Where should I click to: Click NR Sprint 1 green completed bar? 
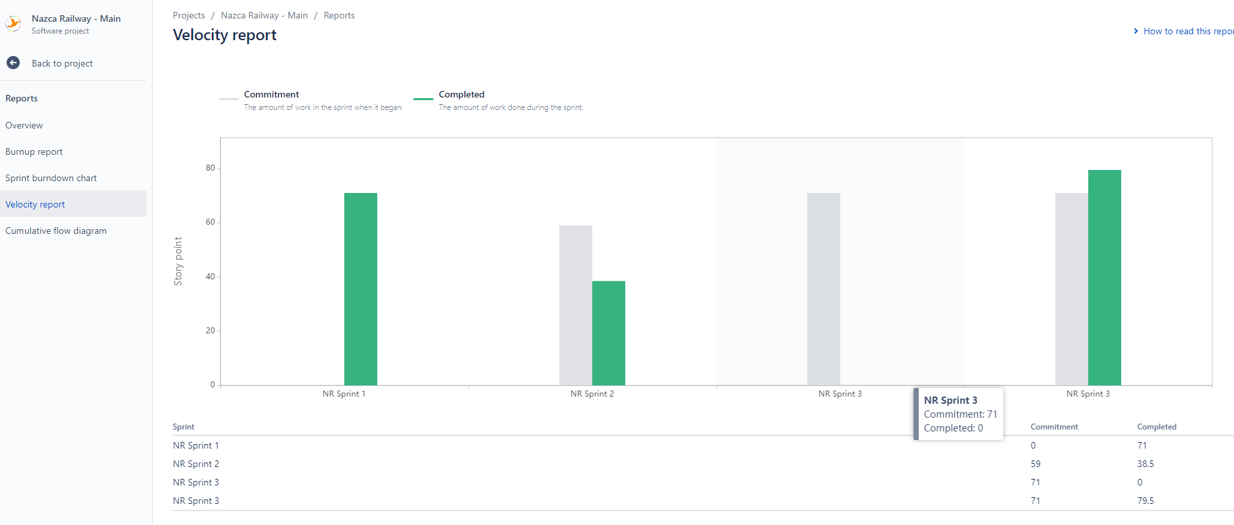tap(361, 289)
